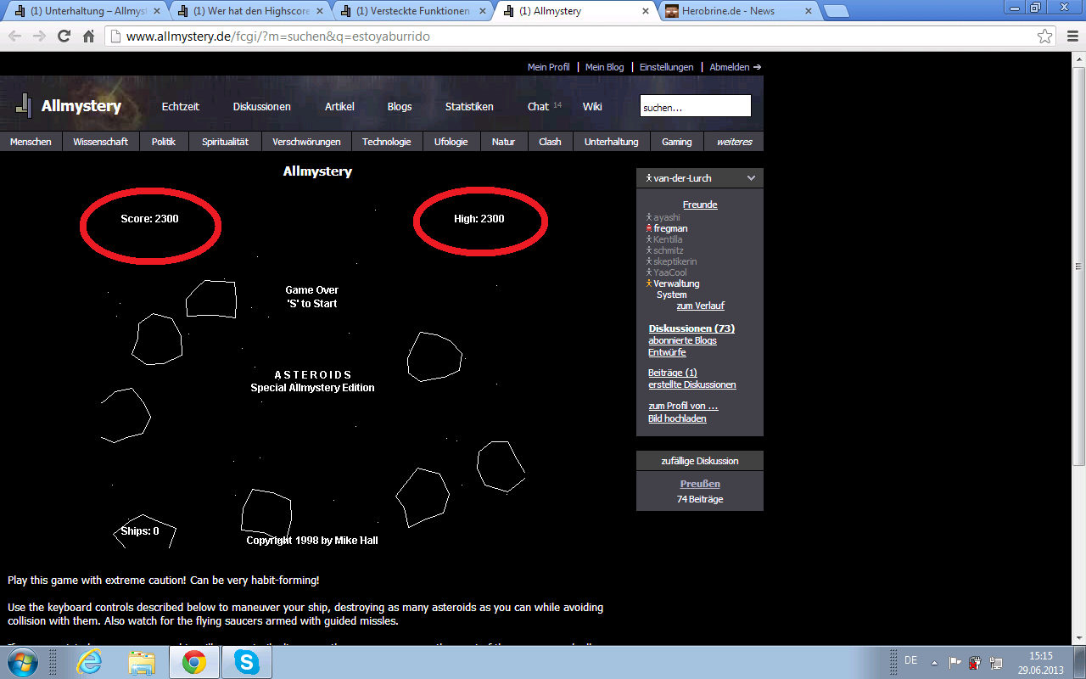
Task: Open the Mein Blog link
Action: tap(604, 67)
